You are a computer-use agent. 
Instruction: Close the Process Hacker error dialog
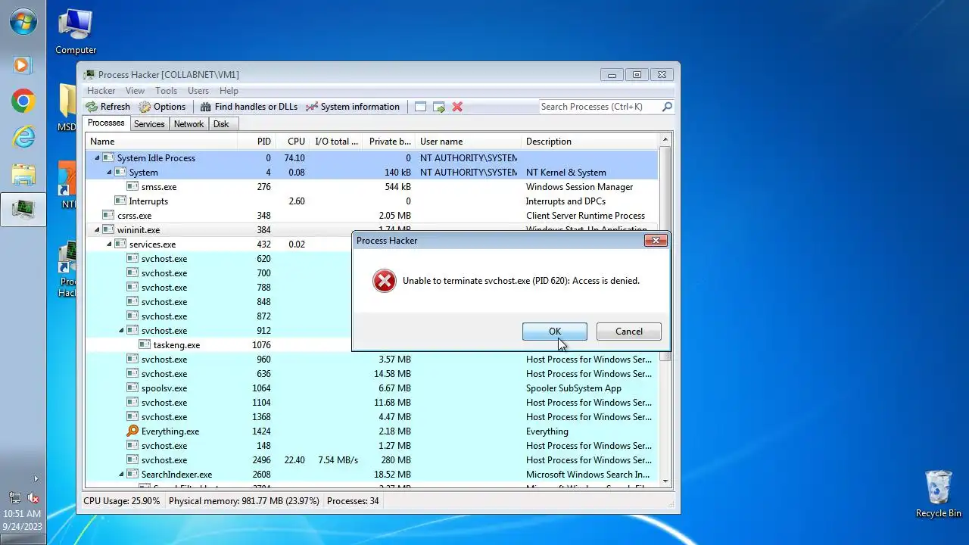tap(656, 241)
